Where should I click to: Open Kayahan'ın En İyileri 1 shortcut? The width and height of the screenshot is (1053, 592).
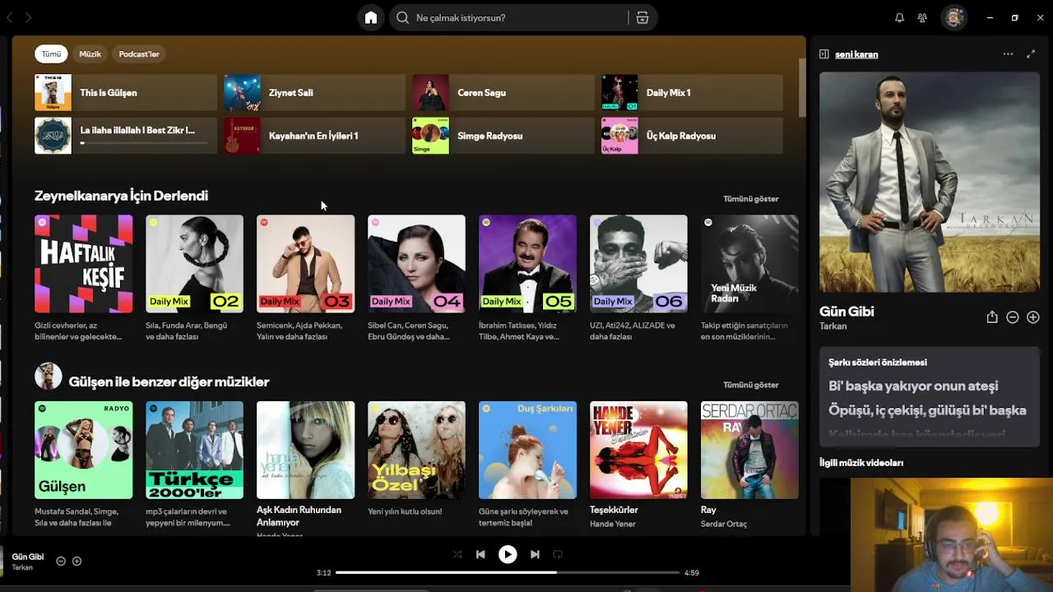314,136
